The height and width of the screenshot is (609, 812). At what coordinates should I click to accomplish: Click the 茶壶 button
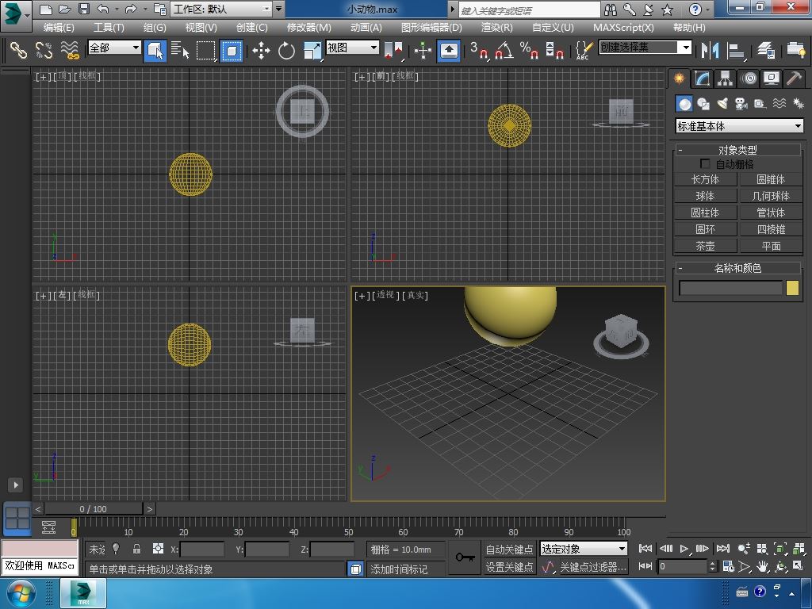705,246
